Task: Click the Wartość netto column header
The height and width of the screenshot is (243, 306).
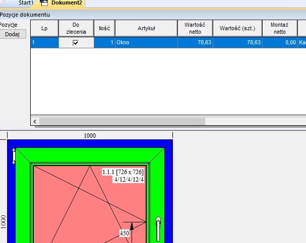Action: pyautogui.click(x=195, y=28)
